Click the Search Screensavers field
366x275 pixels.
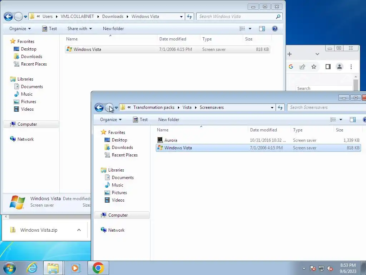(x=327, y=107)
